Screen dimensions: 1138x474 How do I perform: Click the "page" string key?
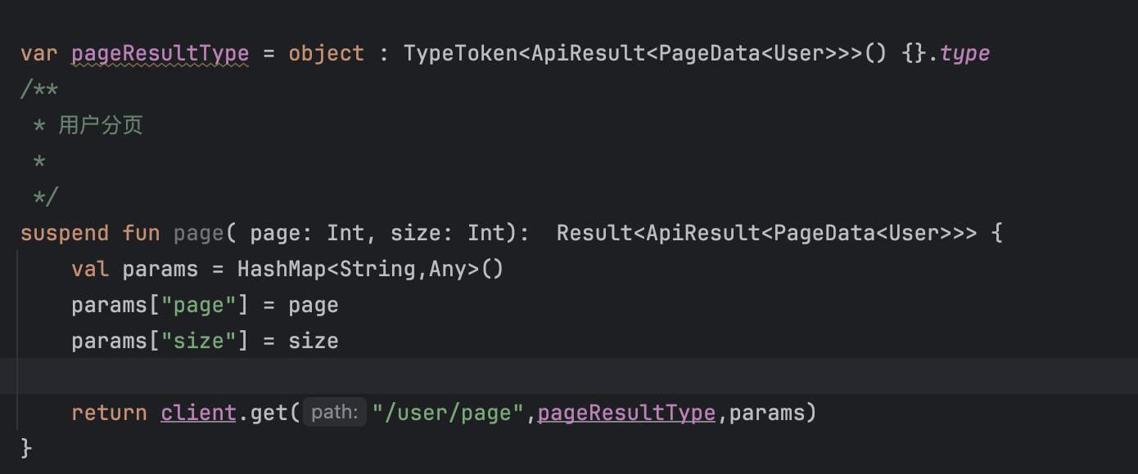point(199,306)
